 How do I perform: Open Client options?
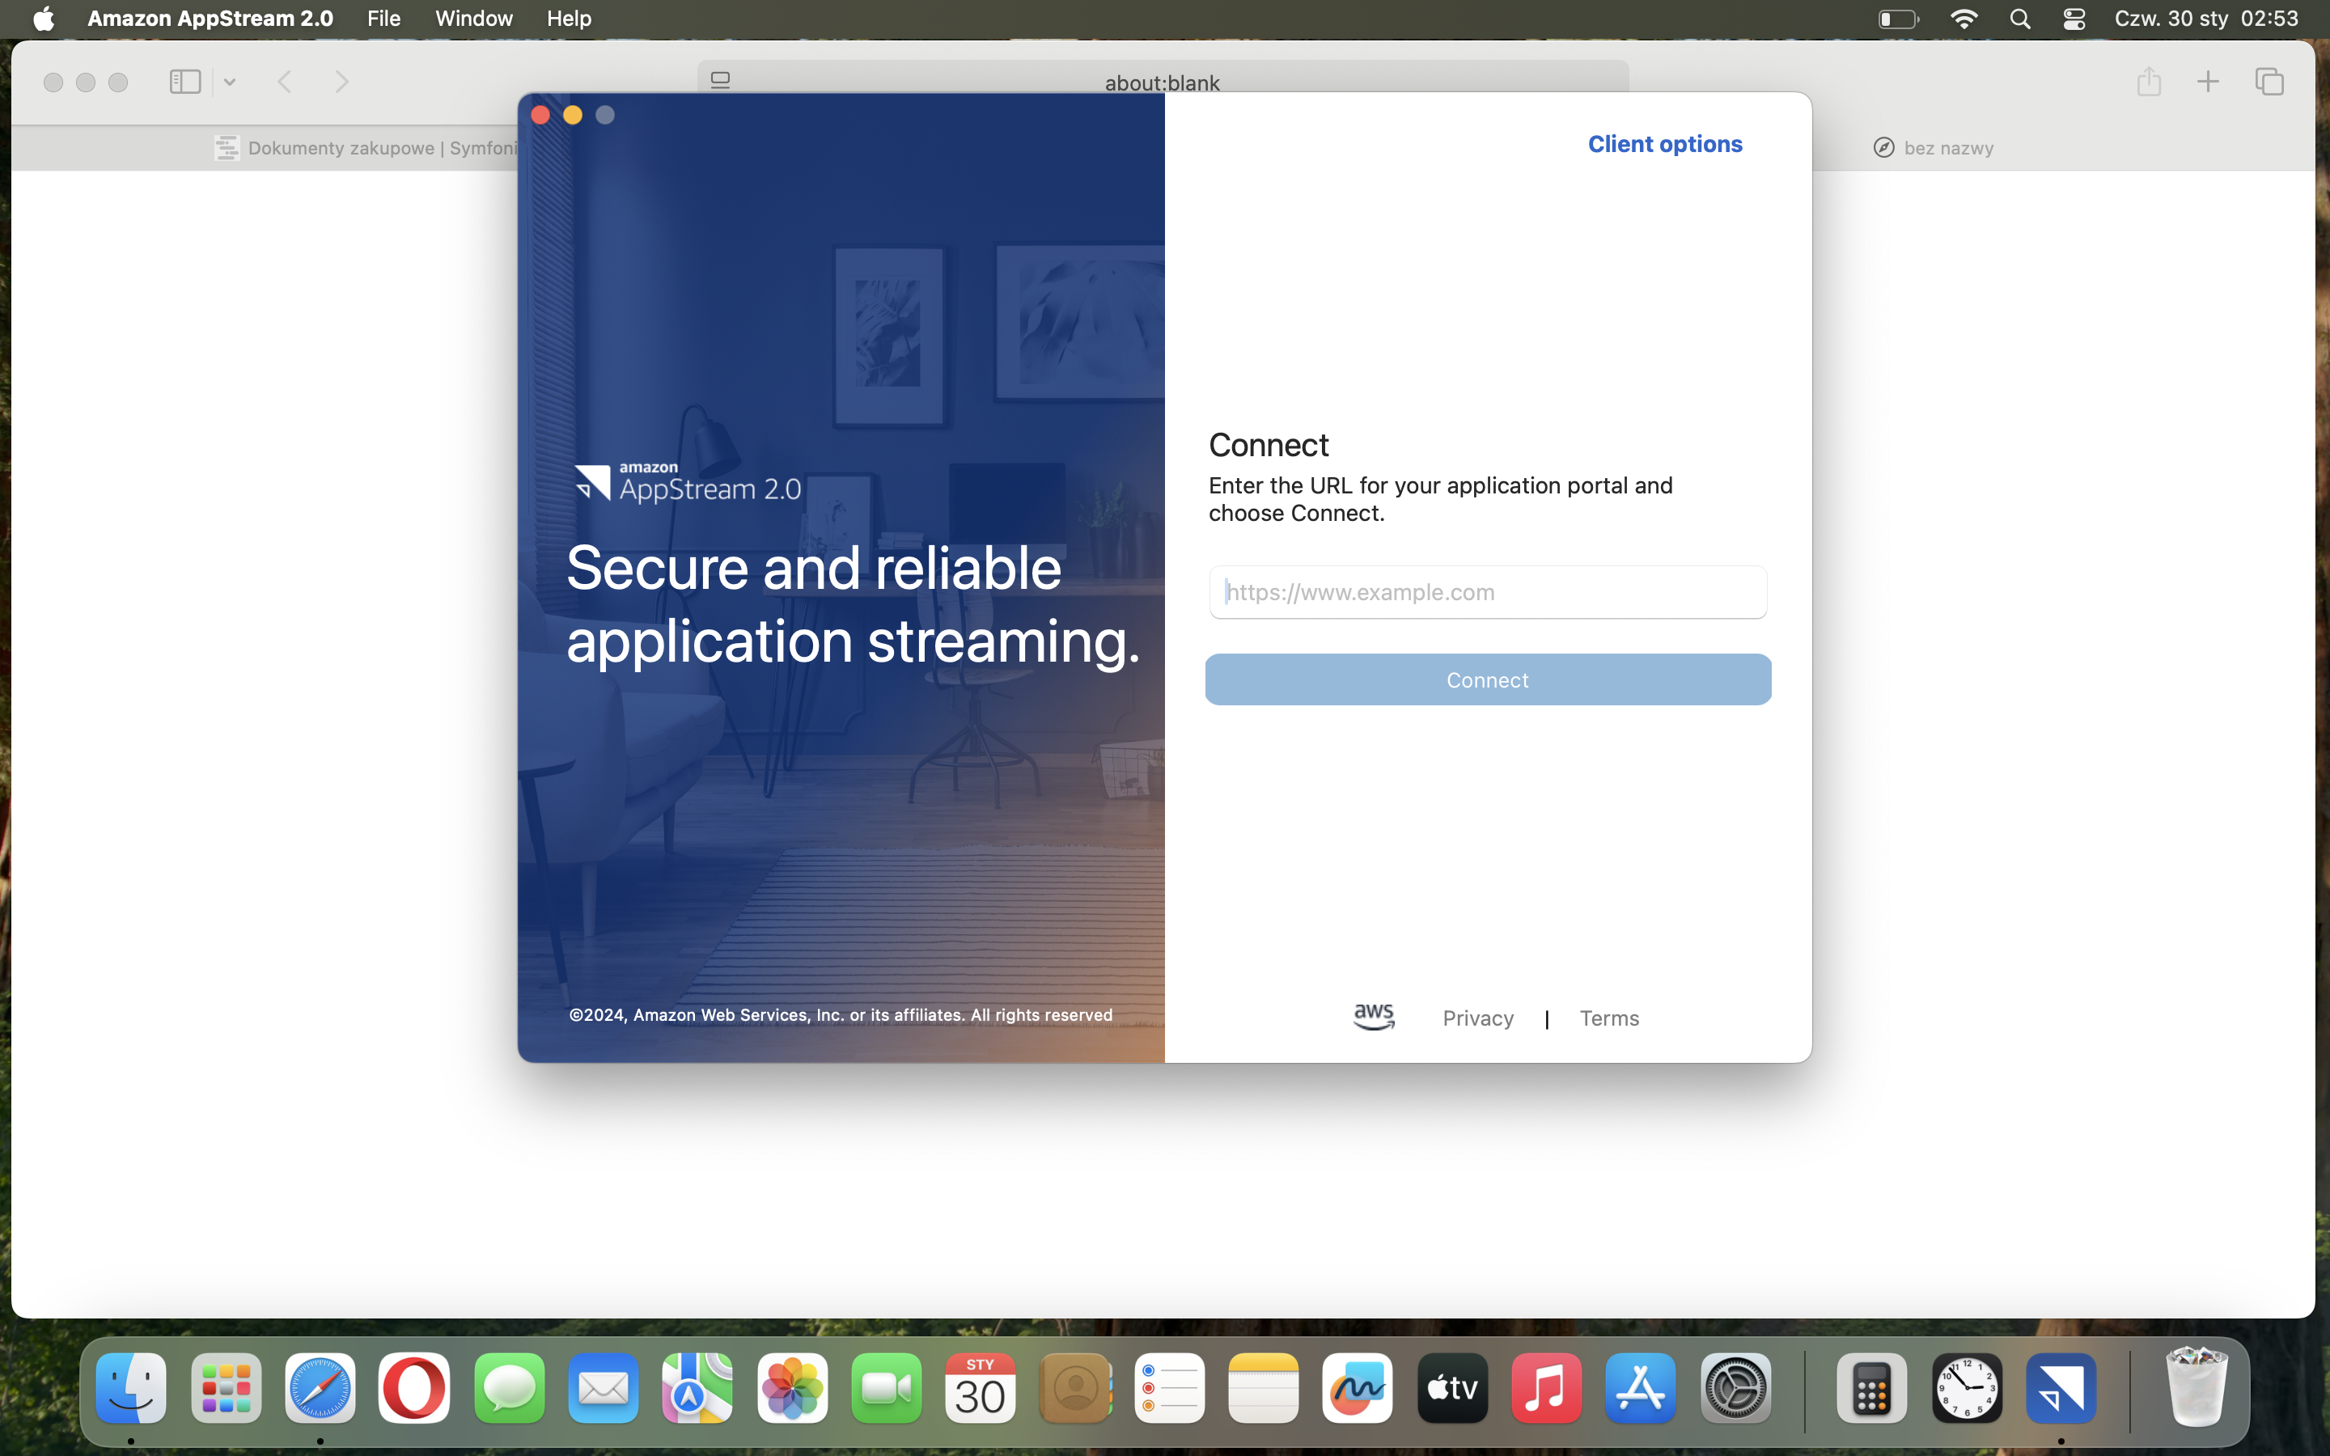pyautogui.click(x=1663, y=143)
